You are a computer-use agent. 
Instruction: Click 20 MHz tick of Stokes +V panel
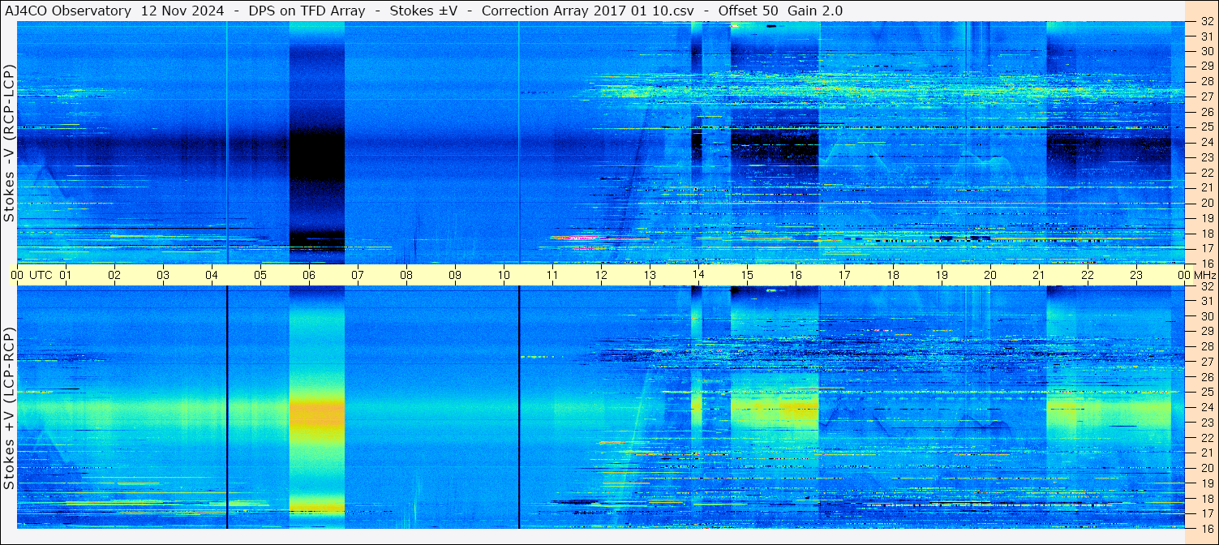tap(1207, 468)
